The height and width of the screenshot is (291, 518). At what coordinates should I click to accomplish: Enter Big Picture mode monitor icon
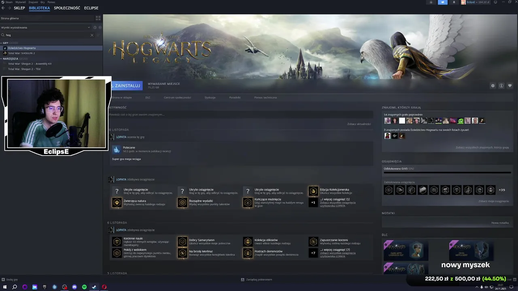coord(496,2)
